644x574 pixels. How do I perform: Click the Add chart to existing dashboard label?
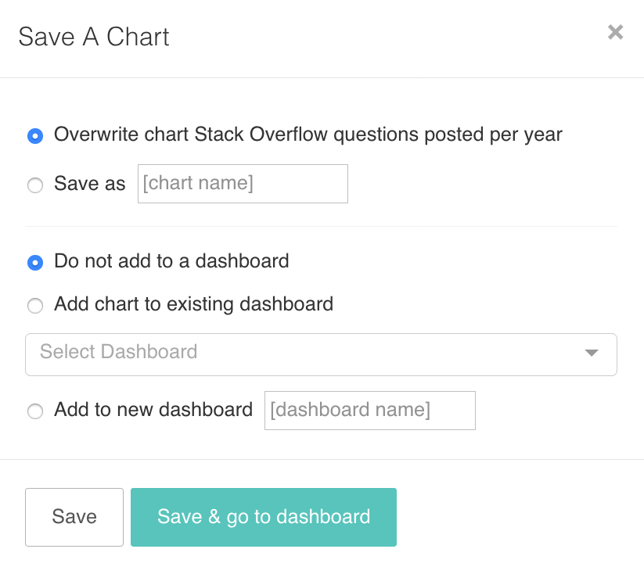pyautogui.click(x=193, y=304)
